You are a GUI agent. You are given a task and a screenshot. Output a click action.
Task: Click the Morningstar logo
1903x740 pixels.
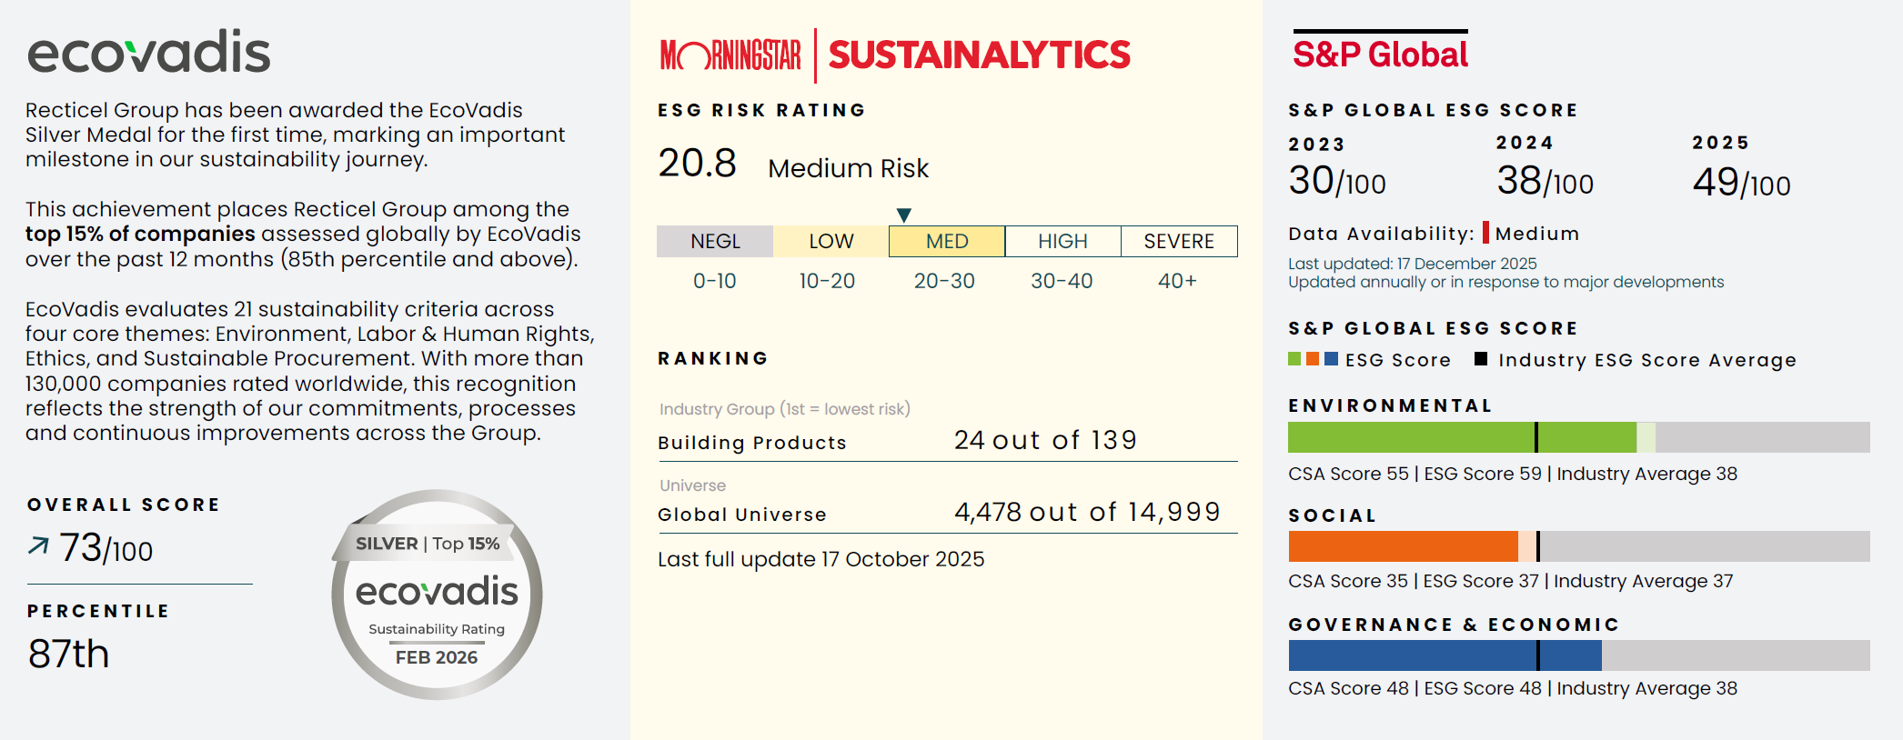click(730, 55)
